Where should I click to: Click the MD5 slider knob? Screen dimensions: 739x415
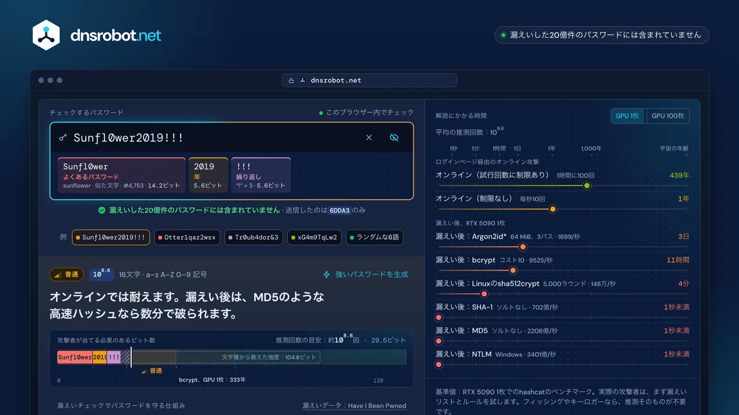pos(439,341)
